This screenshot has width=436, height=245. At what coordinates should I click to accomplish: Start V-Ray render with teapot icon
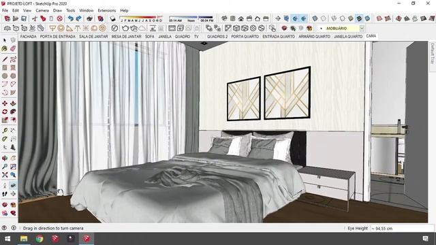pos(125,28)
